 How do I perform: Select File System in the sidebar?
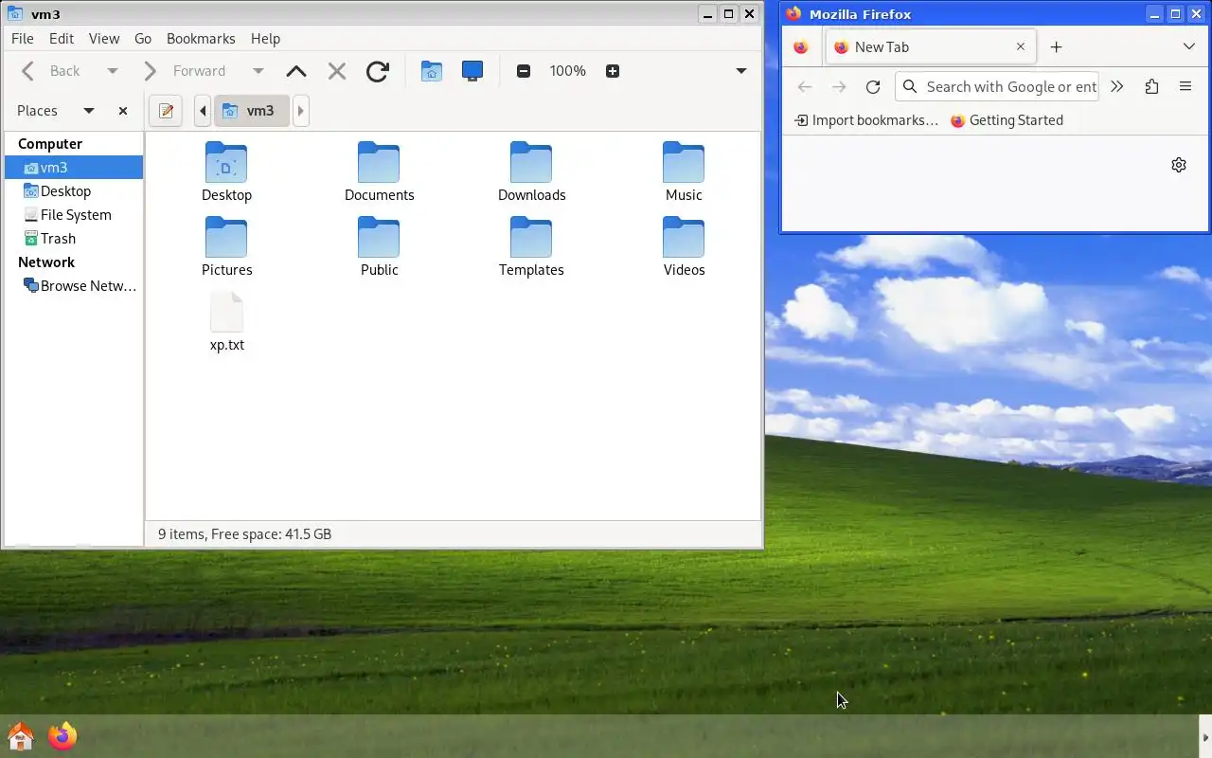click(74, 215)
